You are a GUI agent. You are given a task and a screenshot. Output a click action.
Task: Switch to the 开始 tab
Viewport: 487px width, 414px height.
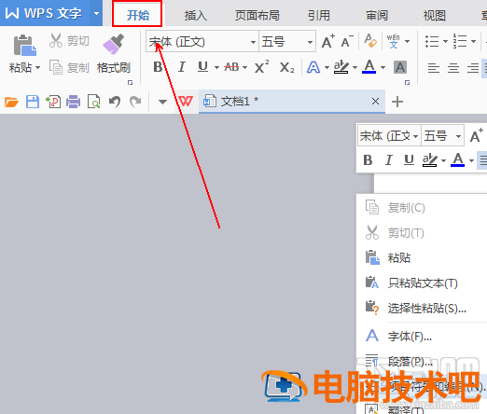click(138, 15)
